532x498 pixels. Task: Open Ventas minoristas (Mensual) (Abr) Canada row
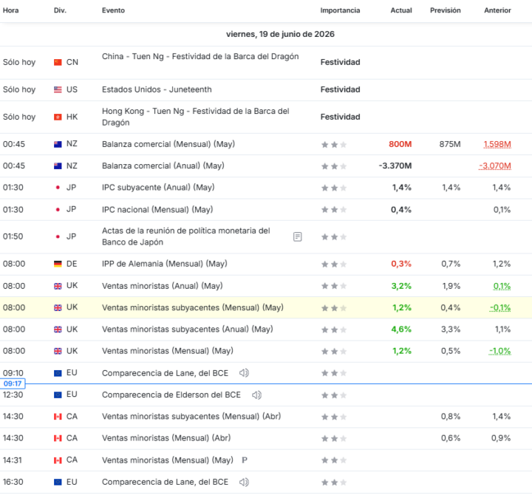point(266,438)
